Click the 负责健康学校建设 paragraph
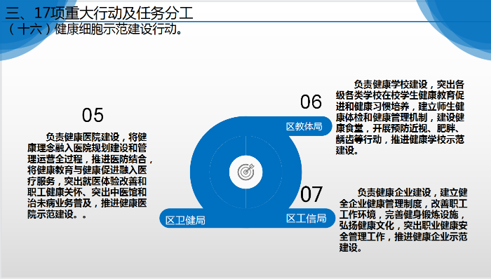491x279 pixels. (400, 117)
